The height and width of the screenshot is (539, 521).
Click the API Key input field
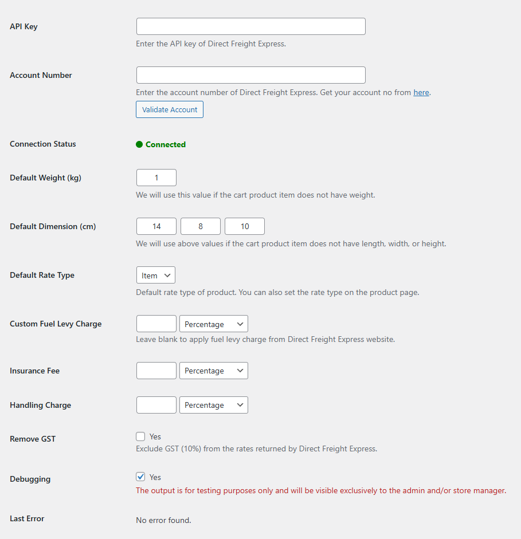click(250, 26)
